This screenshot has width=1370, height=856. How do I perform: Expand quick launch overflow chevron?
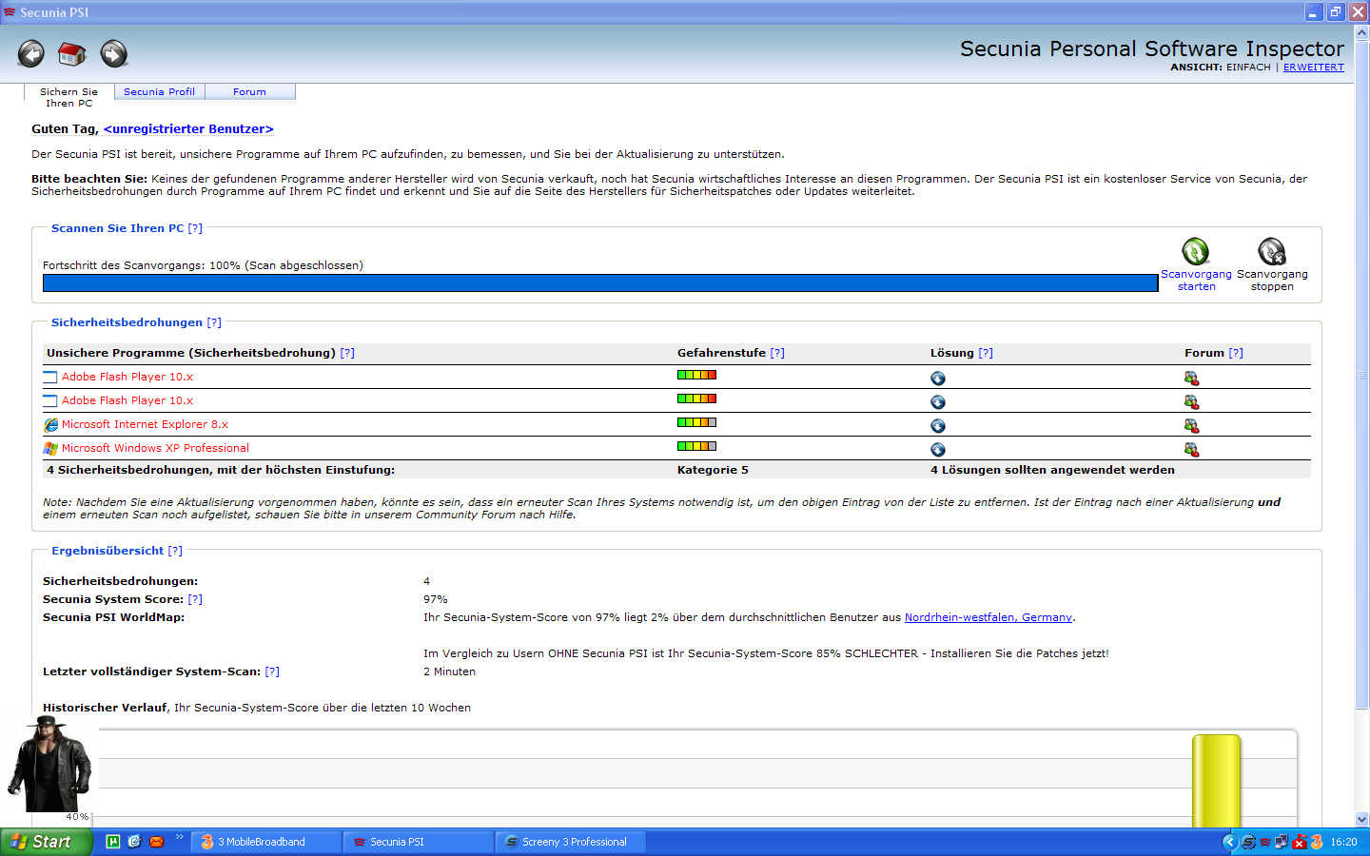(x=179, y=837)
